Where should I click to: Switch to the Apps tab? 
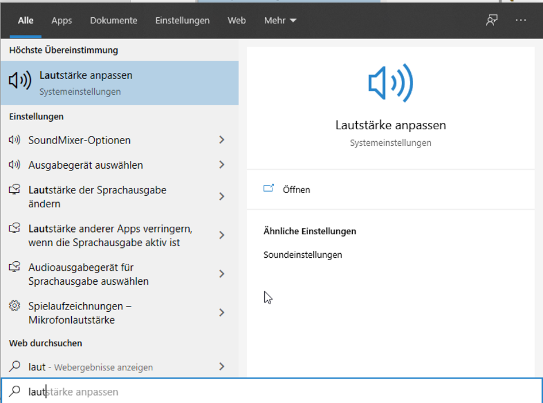click(x=61, y=20)
